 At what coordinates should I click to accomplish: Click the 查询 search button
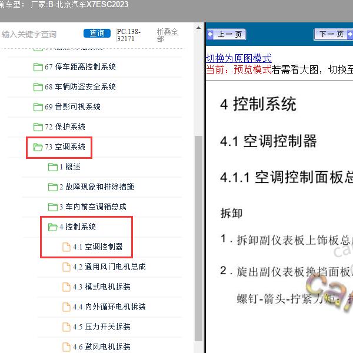(97, 34)
